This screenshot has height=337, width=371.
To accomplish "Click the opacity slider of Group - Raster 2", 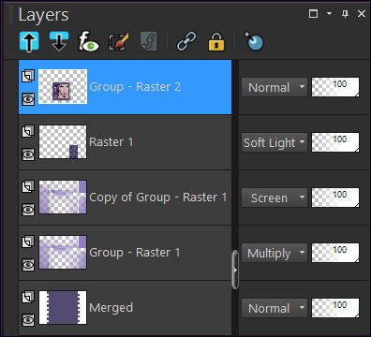I will point(335,87).
